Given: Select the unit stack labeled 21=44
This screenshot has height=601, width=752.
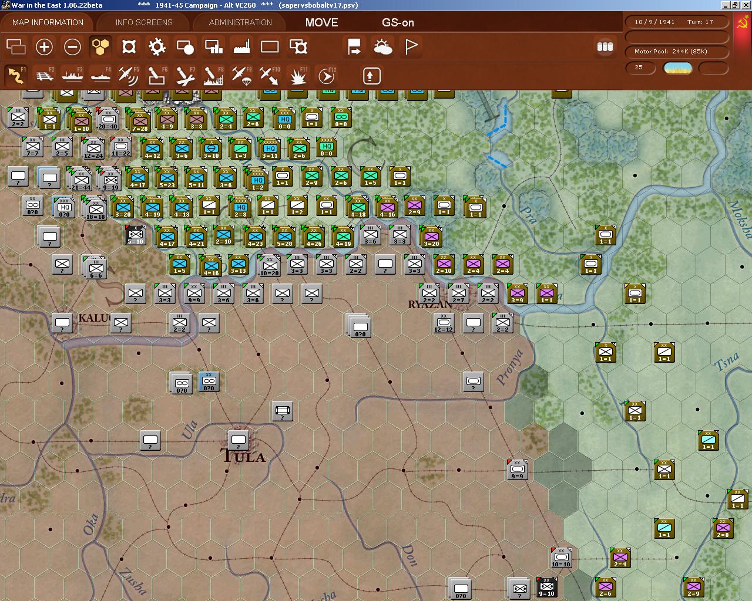Looking at the screenshot, I should click(x=80, y=178).
